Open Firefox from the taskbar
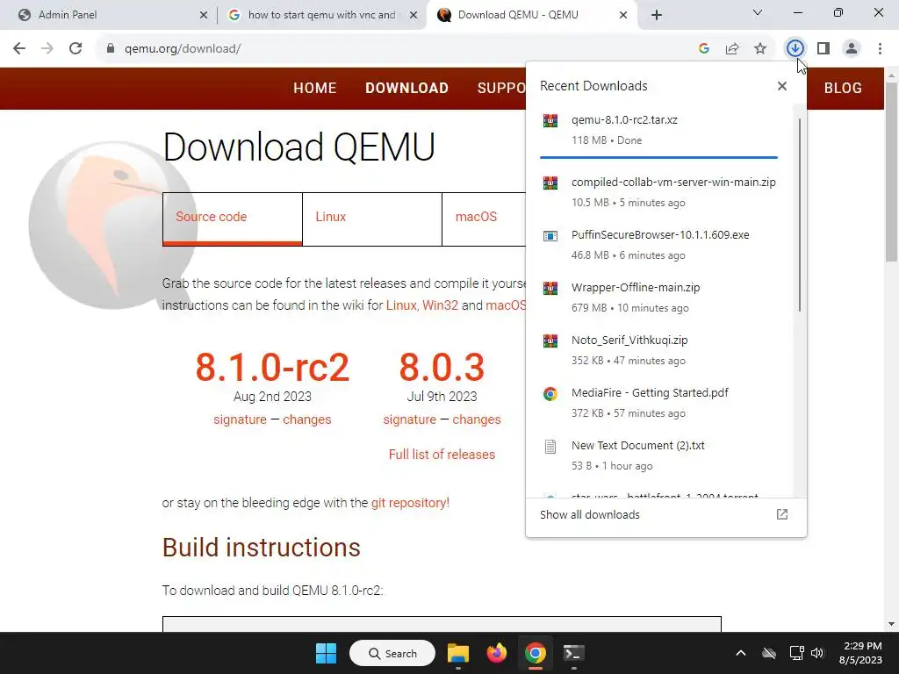The height and width of the screenshot is (674, 899). [497, 653]
